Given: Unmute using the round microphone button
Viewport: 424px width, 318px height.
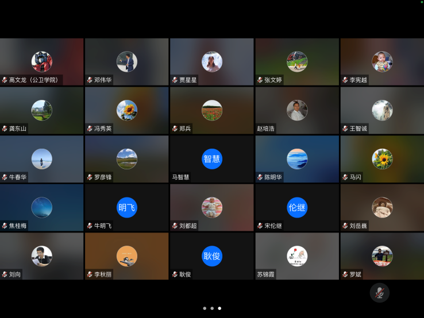Looking at the screenshot, I should coord(379,293).
